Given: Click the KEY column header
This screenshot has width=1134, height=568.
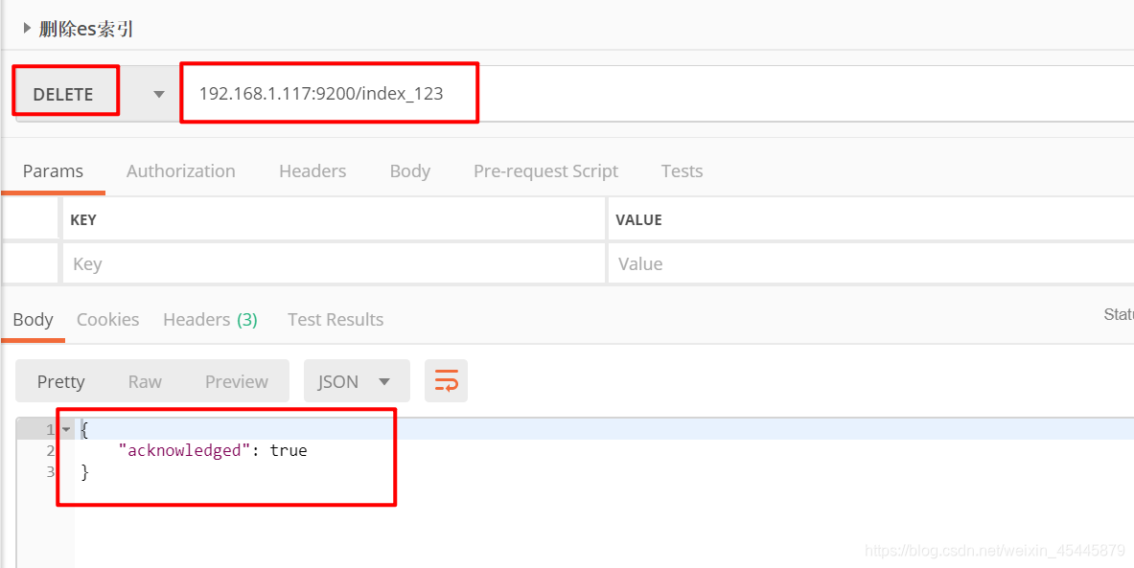Looking at the screenshot, I should click(83, 219).
